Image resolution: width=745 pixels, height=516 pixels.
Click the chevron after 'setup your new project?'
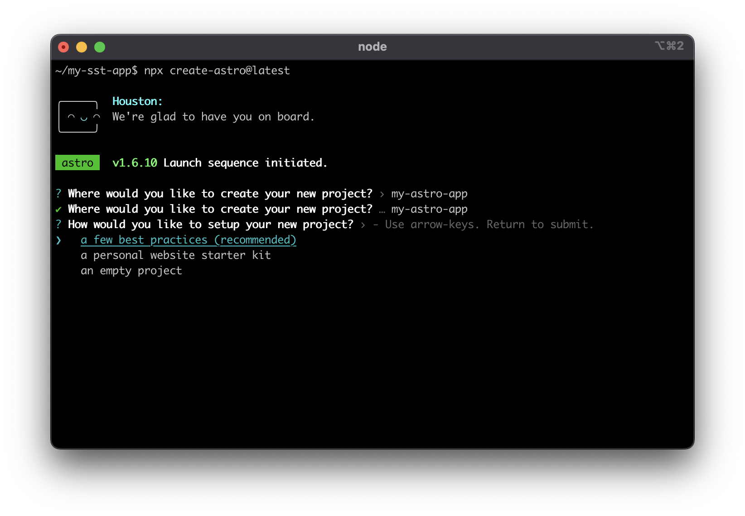363,225
